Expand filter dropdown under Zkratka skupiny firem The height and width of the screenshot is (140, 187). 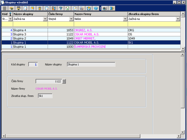click(x=177, y=19)
